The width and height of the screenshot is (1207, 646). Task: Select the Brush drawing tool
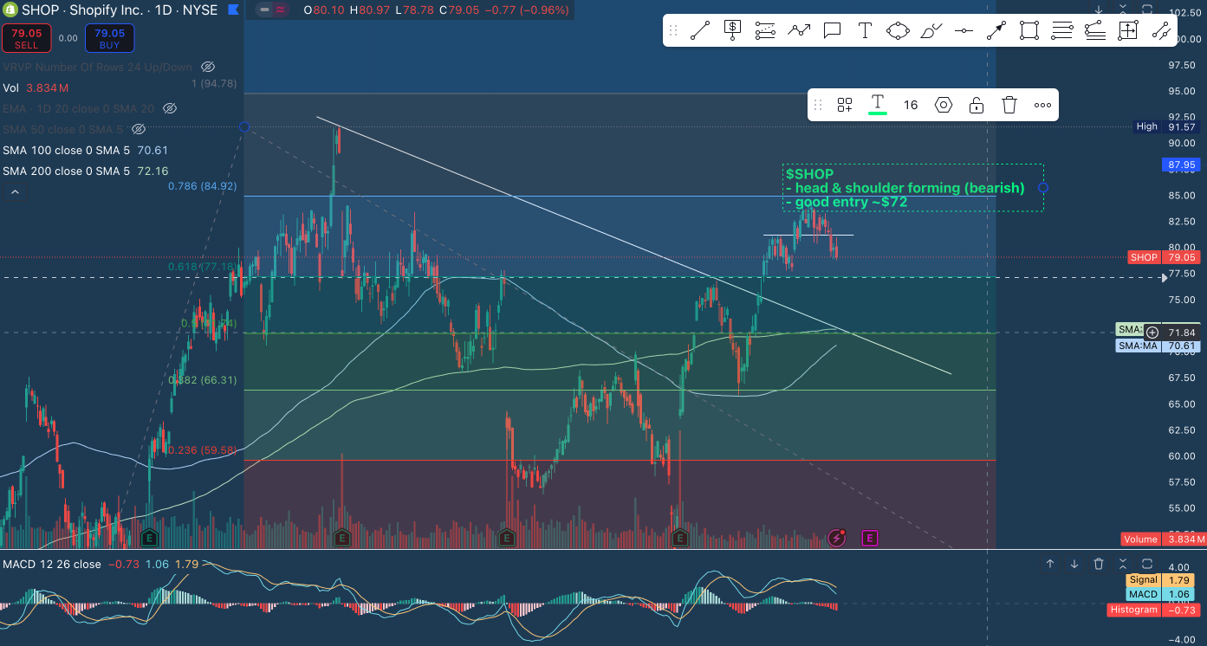pos(931,30)
